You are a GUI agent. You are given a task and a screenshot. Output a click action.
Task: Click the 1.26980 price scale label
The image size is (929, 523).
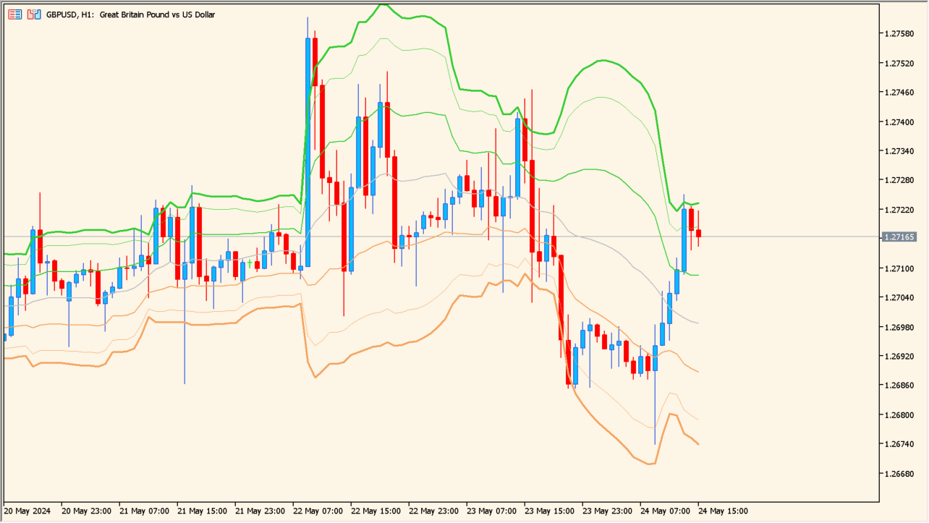tap(900, 327)
